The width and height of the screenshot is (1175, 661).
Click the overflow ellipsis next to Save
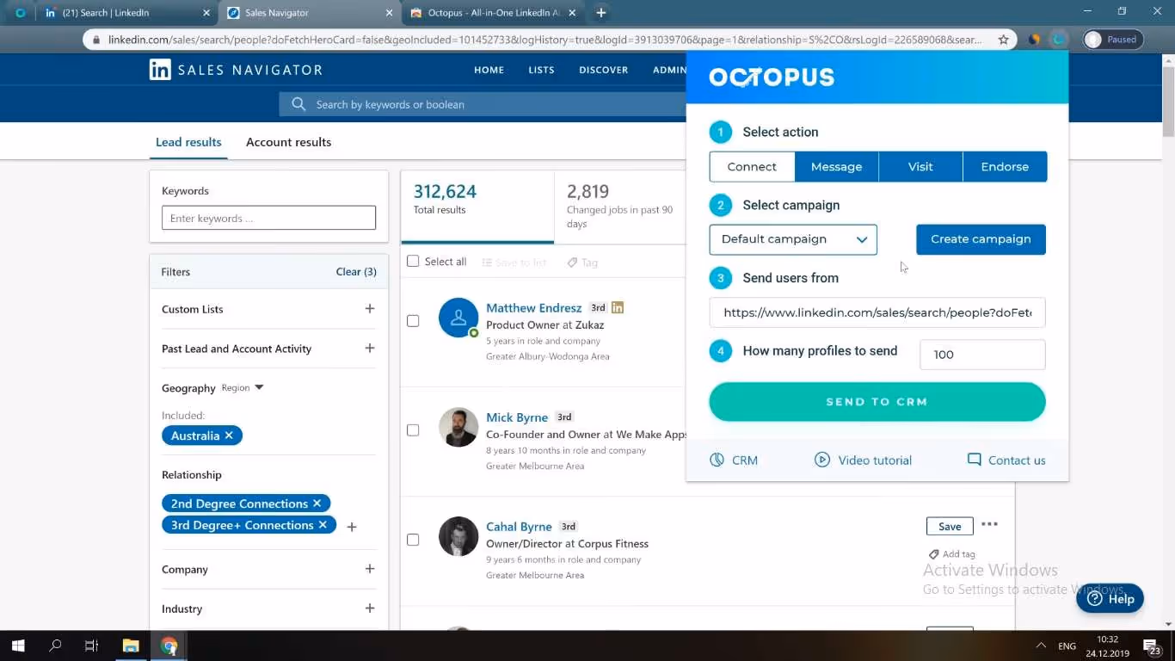coord(989,523)
